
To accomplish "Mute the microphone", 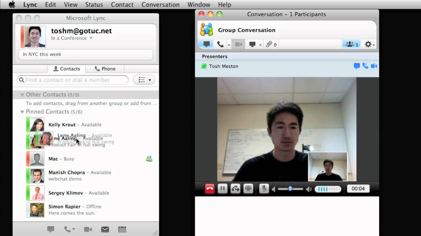I will click(x=264, y=188).
